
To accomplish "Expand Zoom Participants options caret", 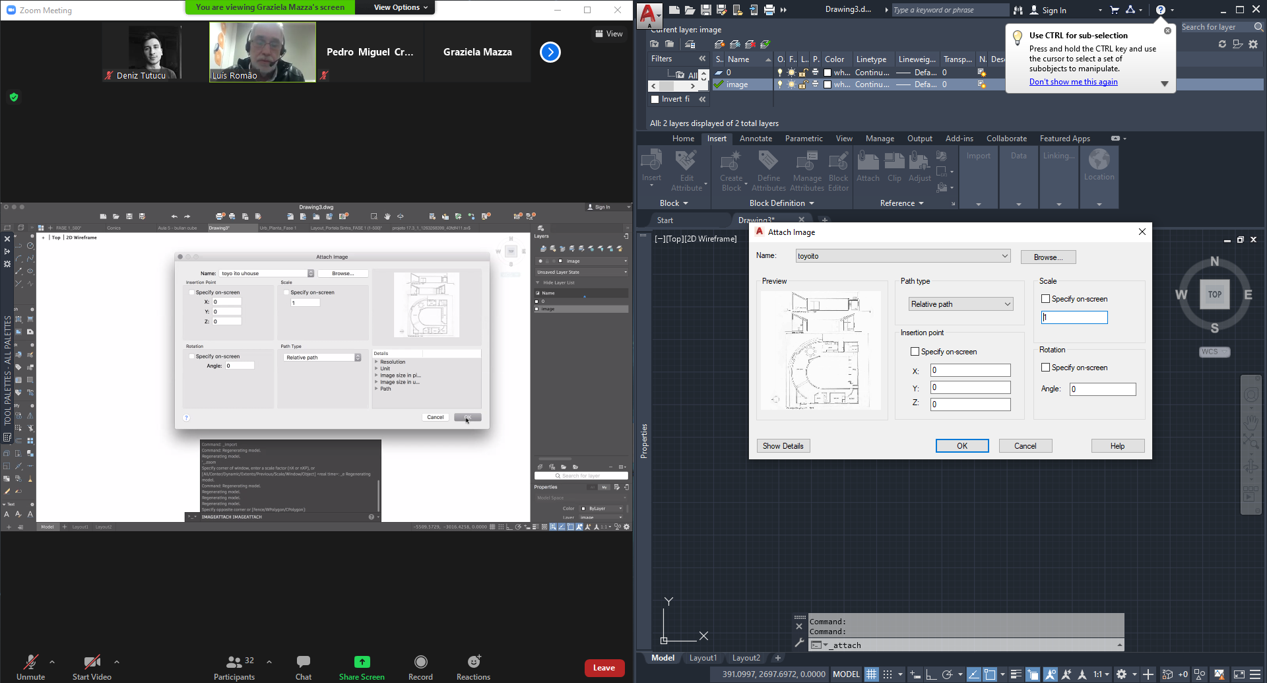I will tap(269, 661).
